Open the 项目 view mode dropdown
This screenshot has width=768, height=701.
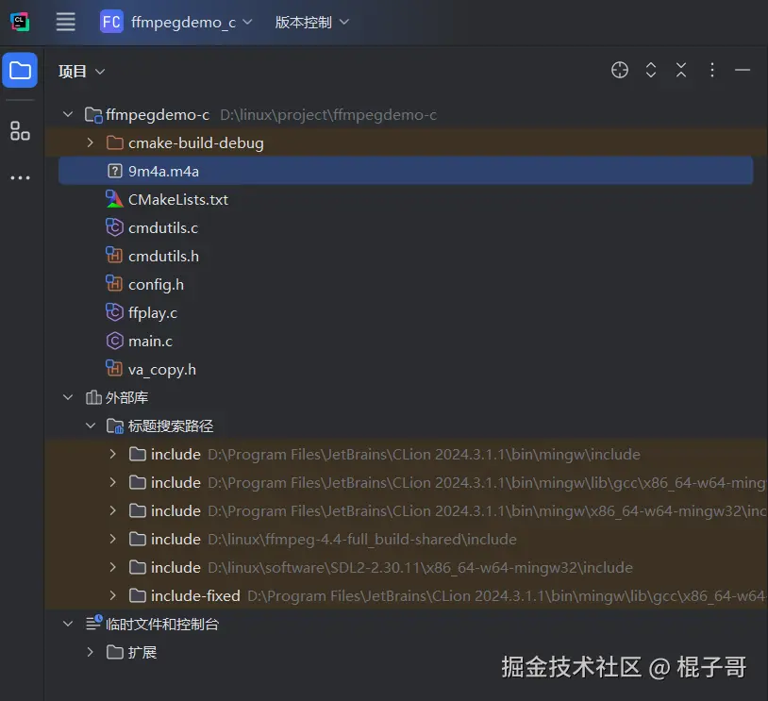(x=82, y=72)
